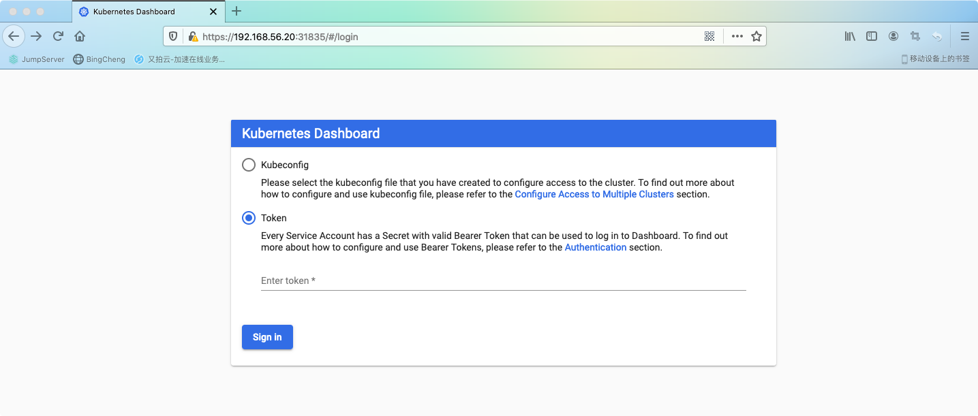
Task: Go forward with the arrow button
Action: tap(36, 36)
